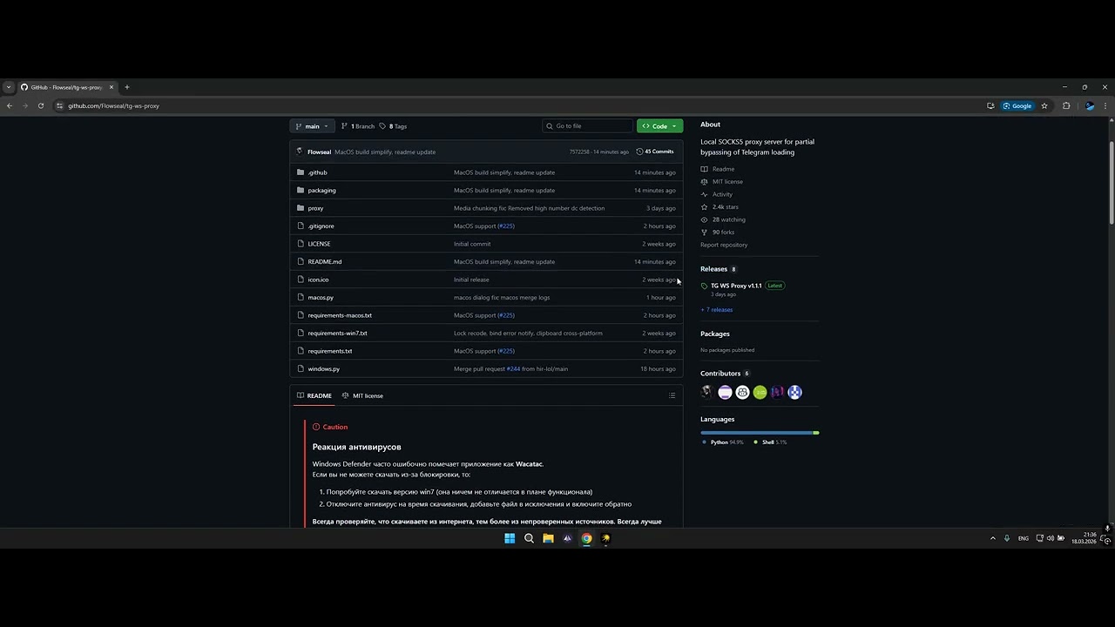Open File Explorer from the taskbar
The height and width of the screenshot is (627, 1115).
click(548, 538)
